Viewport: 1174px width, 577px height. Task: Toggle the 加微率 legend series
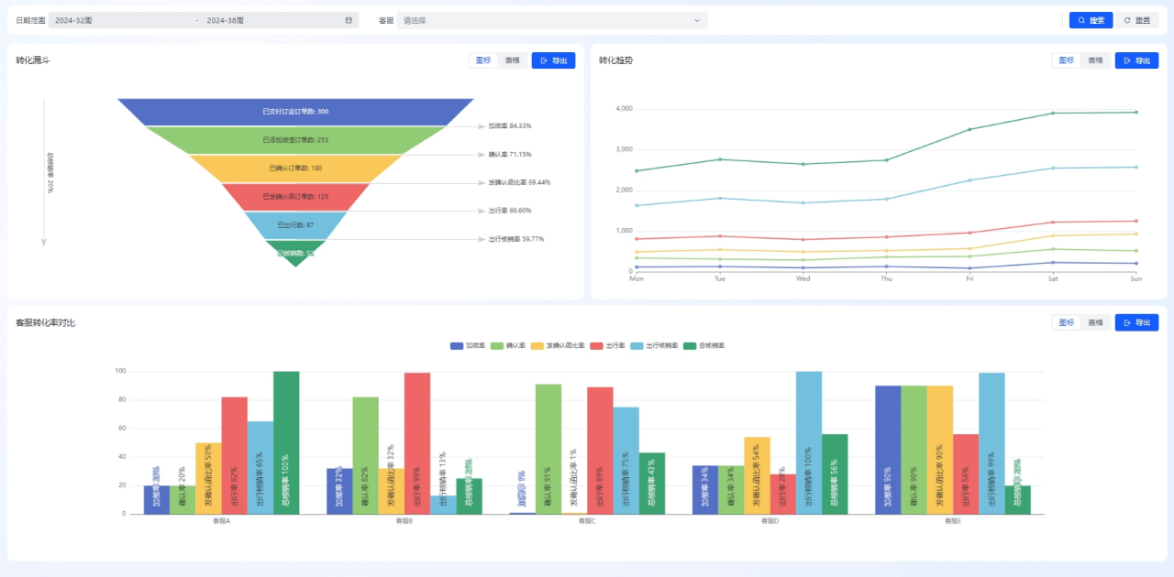(467, 346)
